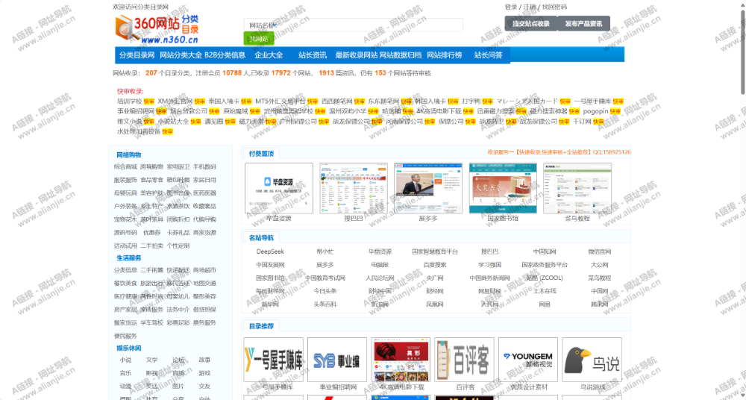Open the 一号屋手赚库 logo card

[273, 360]
